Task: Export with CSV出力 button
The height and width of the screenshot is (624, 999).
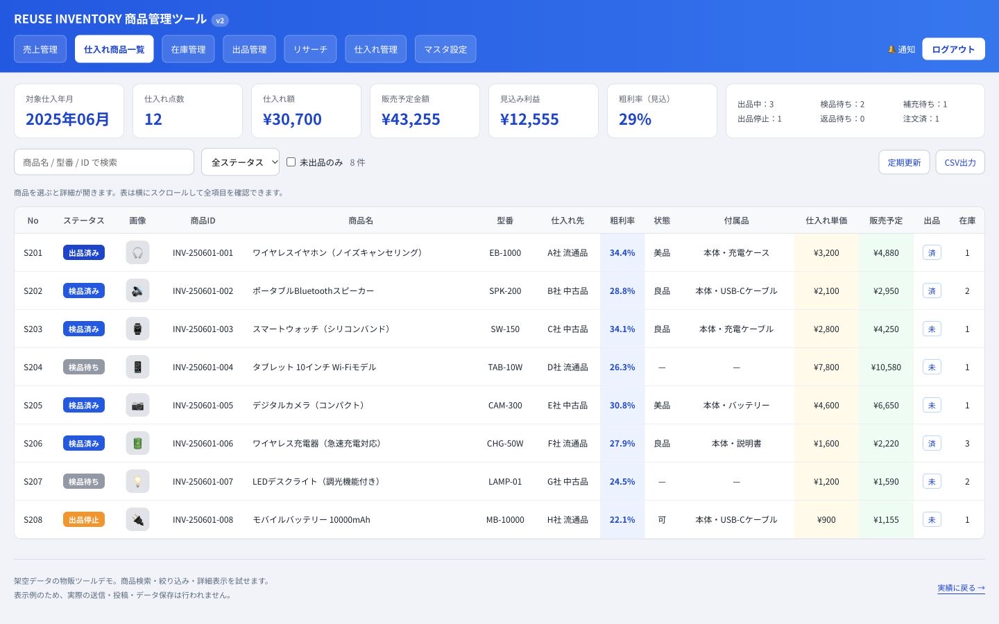Action: click(x=960, y=162)
